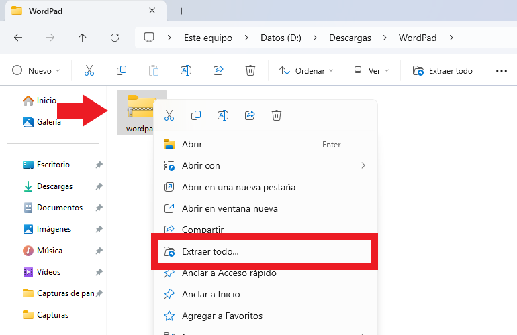Open the Ordenar dropdown

(306, 70)
